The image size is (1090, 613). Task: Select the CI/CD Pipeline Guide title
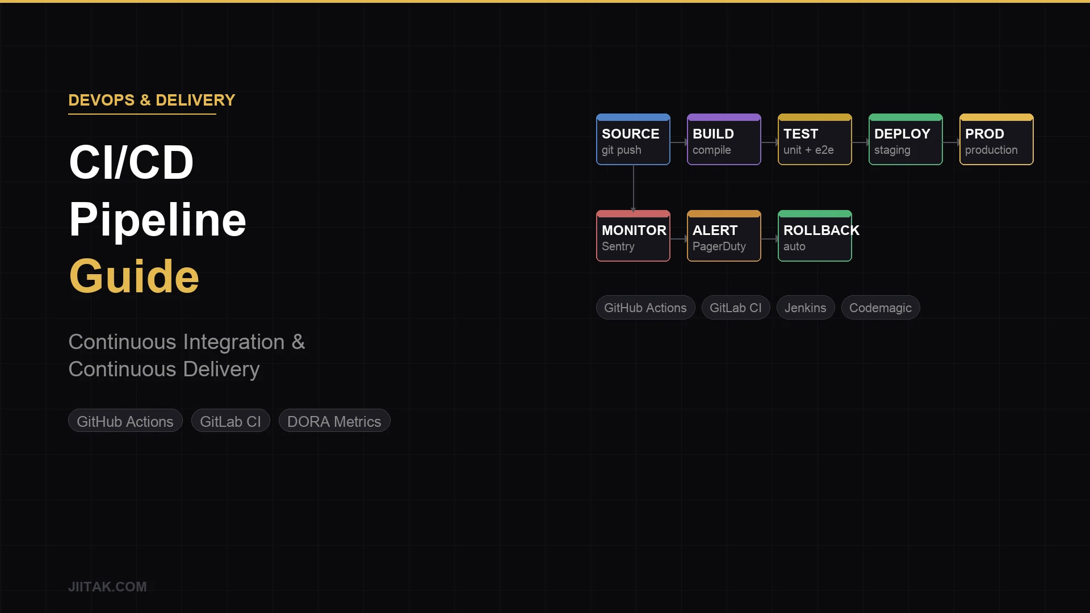click(157, 219)
